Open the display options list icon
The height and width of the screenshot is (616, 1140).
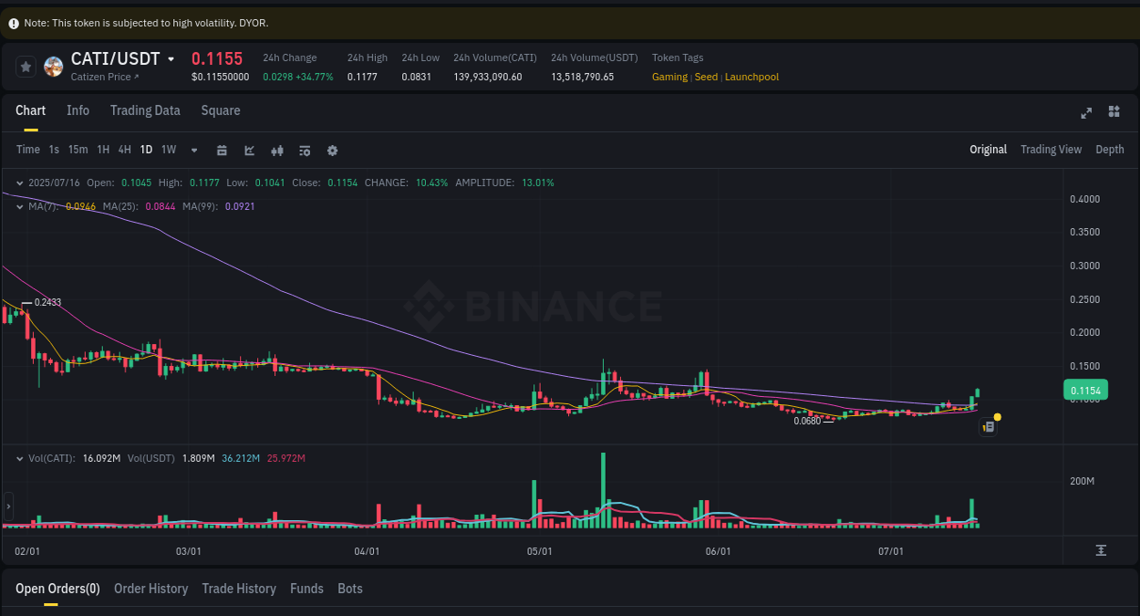click(x=305, y=150)
